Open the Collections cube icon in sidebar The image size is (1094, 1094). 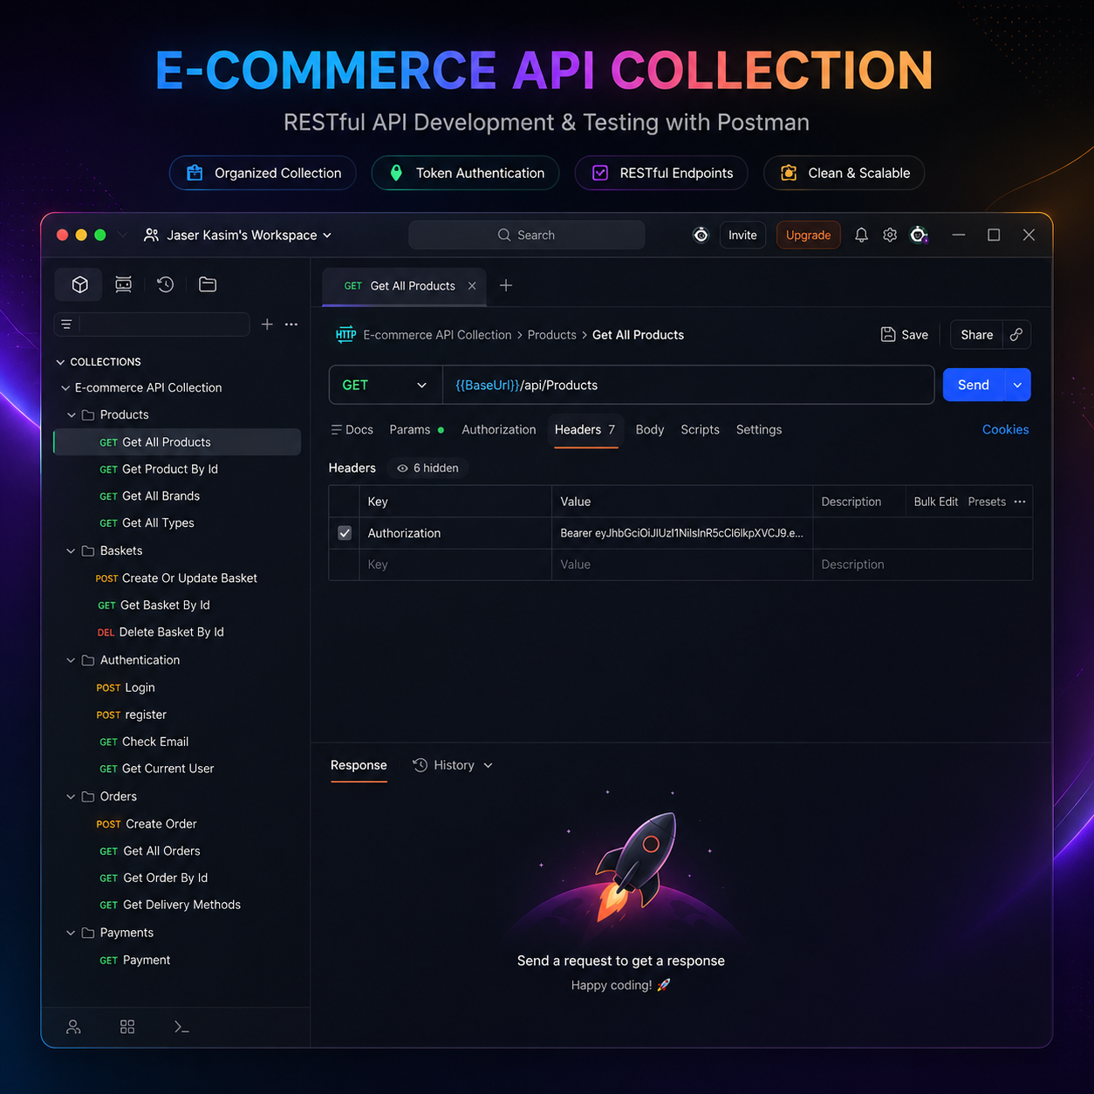[79, 284]
